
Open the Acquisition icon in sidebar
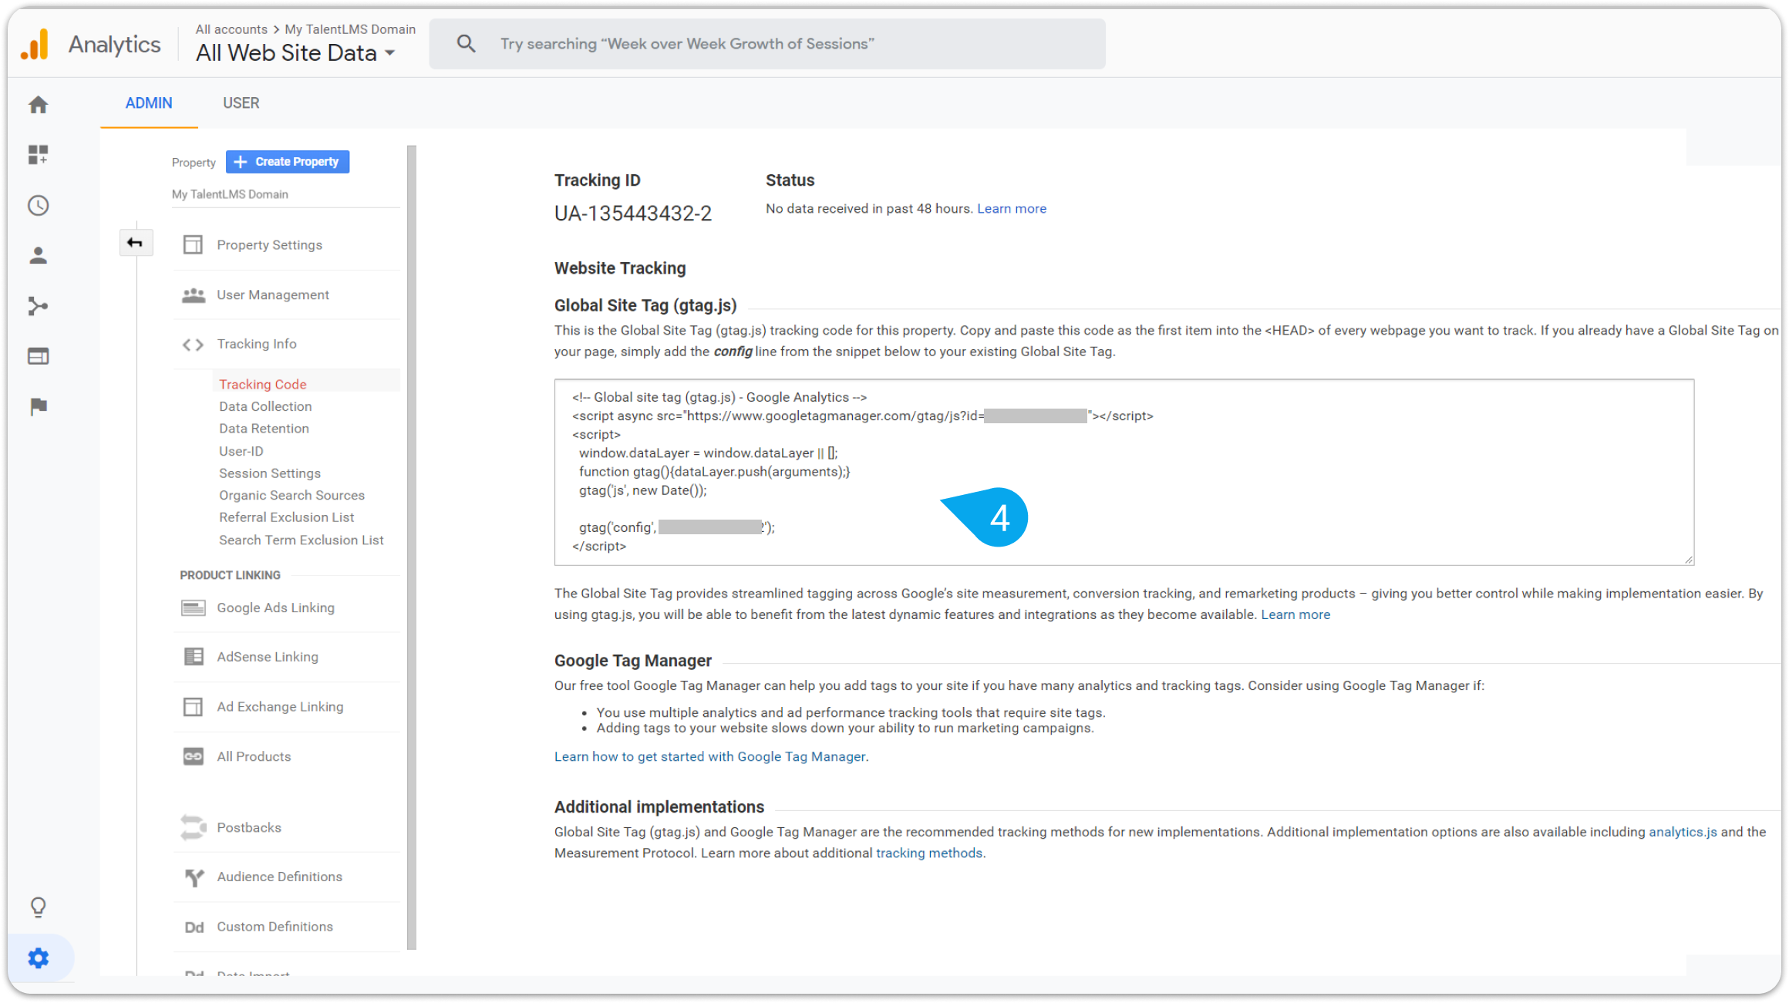[38, 306]
